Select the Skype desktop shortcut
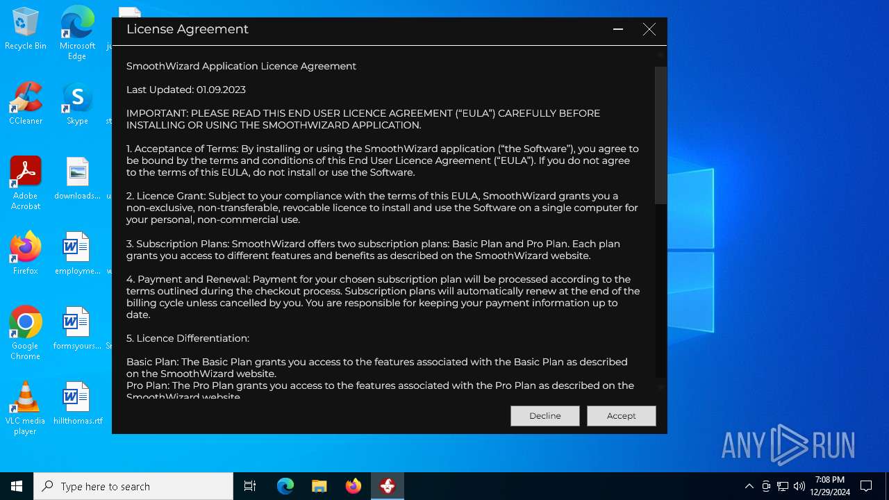The height and width of the screenshot is (500, 889). click(x=77, y=103)
